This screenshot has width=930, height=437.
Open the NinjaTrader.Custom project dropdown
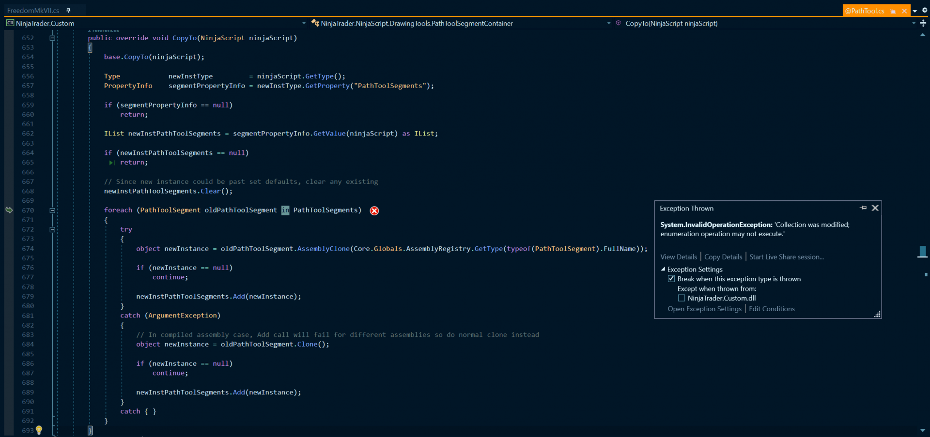(304, 23)
